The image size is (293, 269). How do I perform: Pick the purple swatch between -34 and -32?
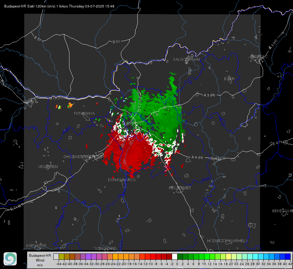[88, 257]
